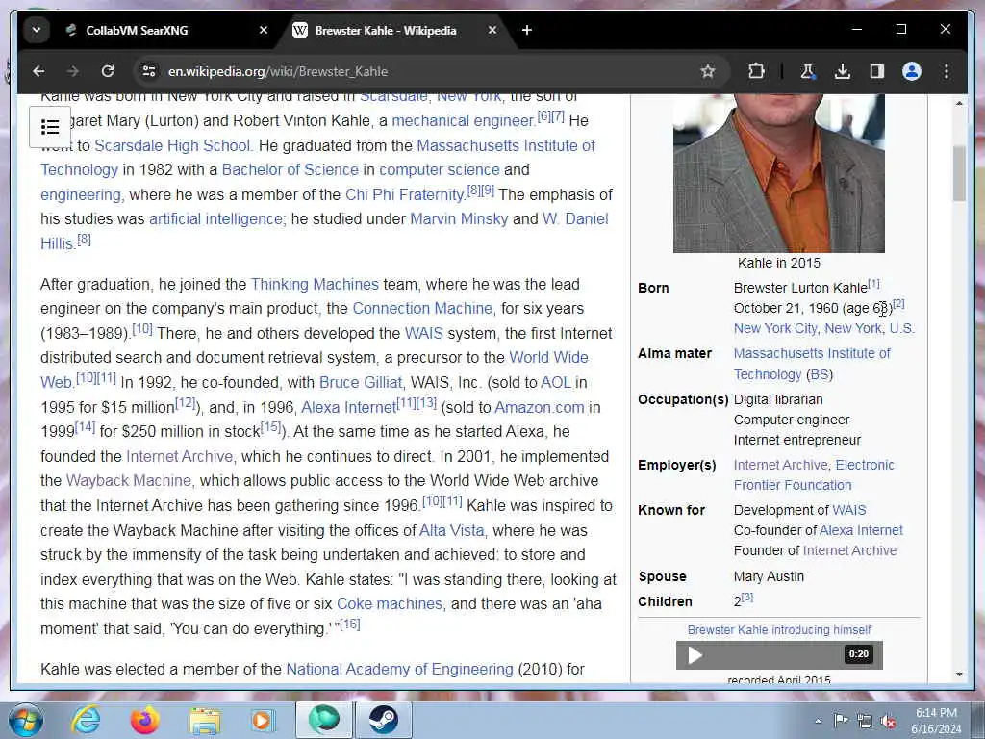Open Chrome Labs flask icon
Screen dimensions: 985x739
point(808,71)
